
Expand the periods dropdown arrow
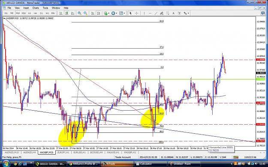(x=117, y=13)
